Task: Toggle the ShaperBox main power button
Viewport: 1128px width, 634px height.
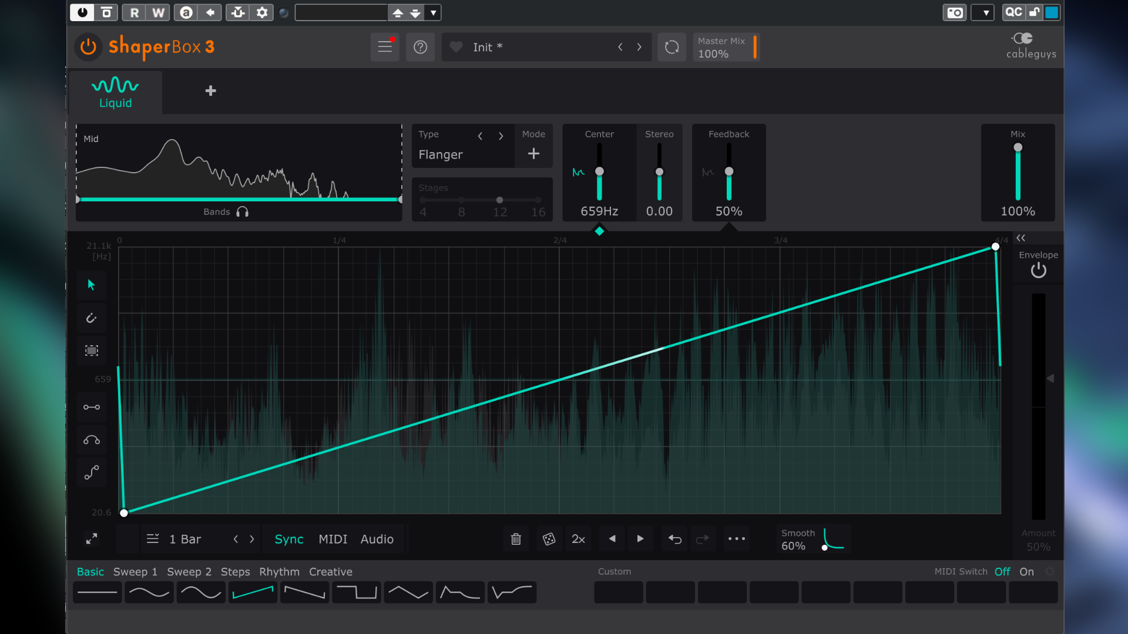Action: point(88,46)
